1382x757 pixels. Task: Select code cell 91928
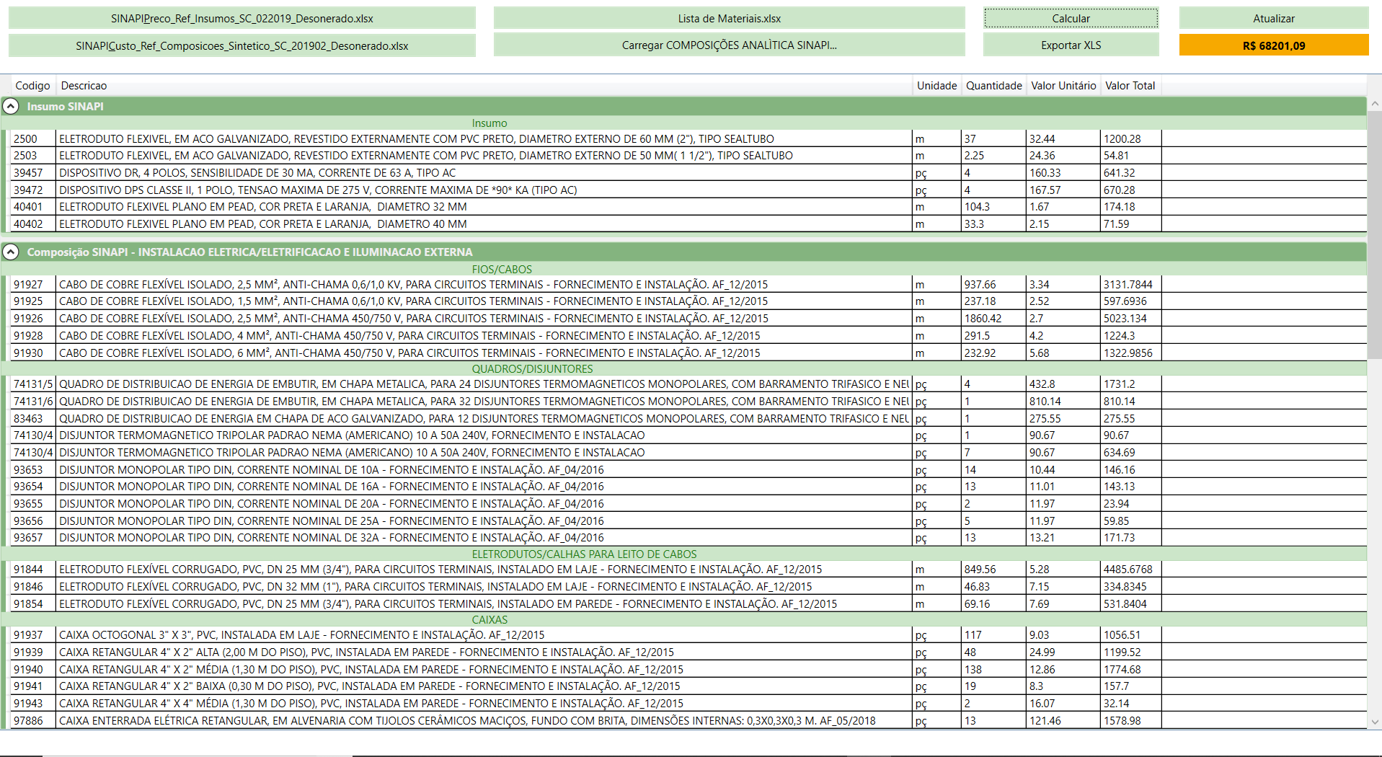tap(33, 336)
